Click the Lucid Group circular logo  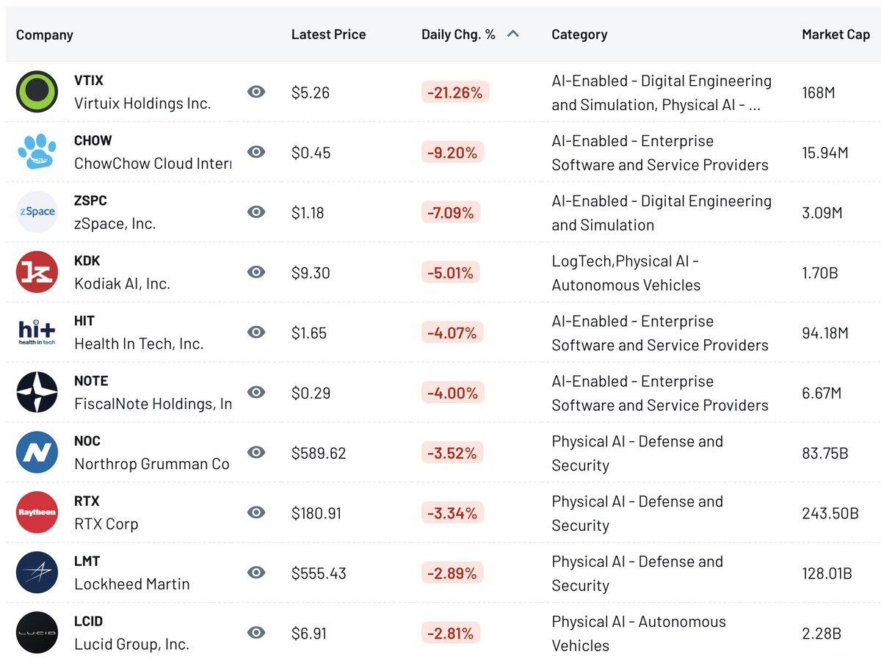click(37, 632)
